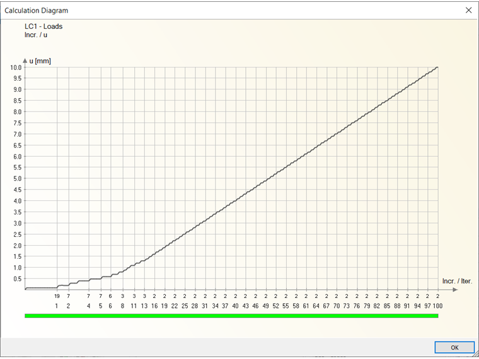This screenshot has width=479, height=359.
Task: Click increment number 94 on the x-axis
Action: coord(417,306)
